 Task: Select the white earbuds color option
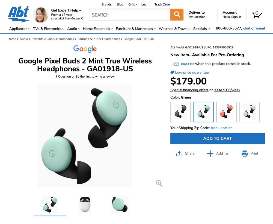tap(250, 112)
